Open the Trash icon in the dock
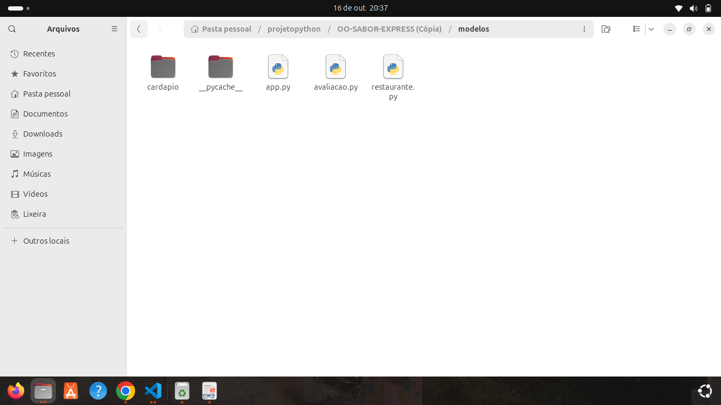 tap(182, 391)
